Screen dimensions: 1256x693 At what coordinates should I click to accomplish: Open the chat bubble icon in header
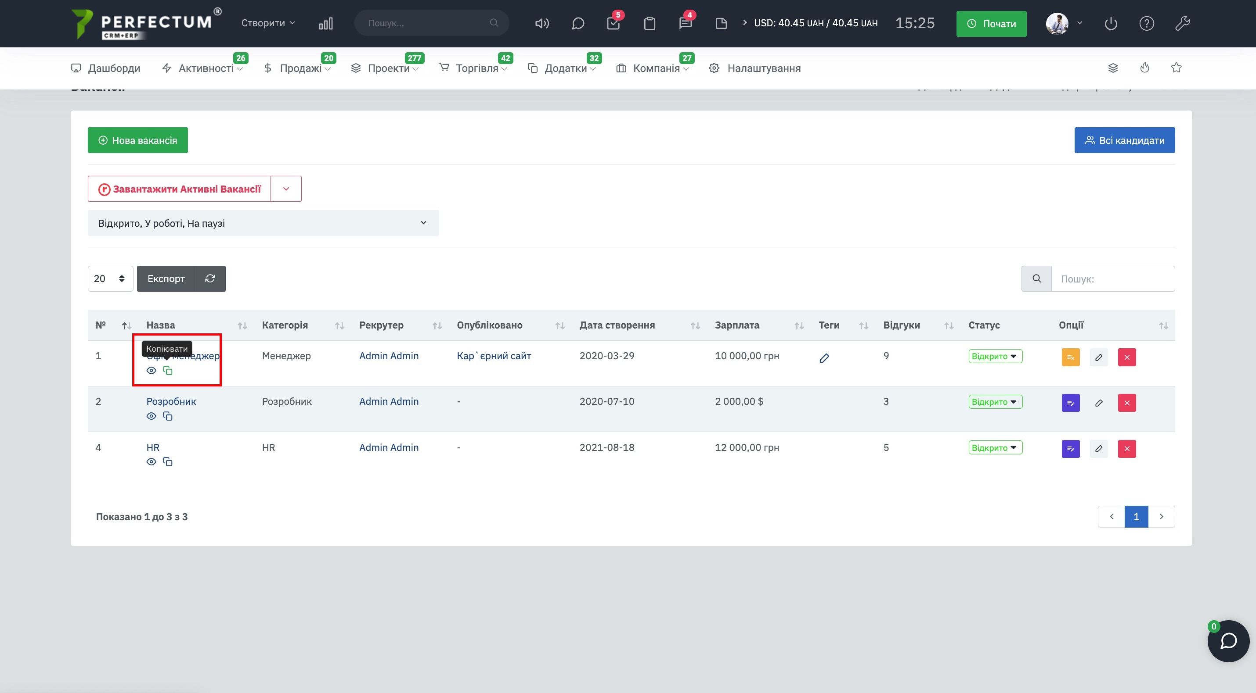[x=578, y=23]
